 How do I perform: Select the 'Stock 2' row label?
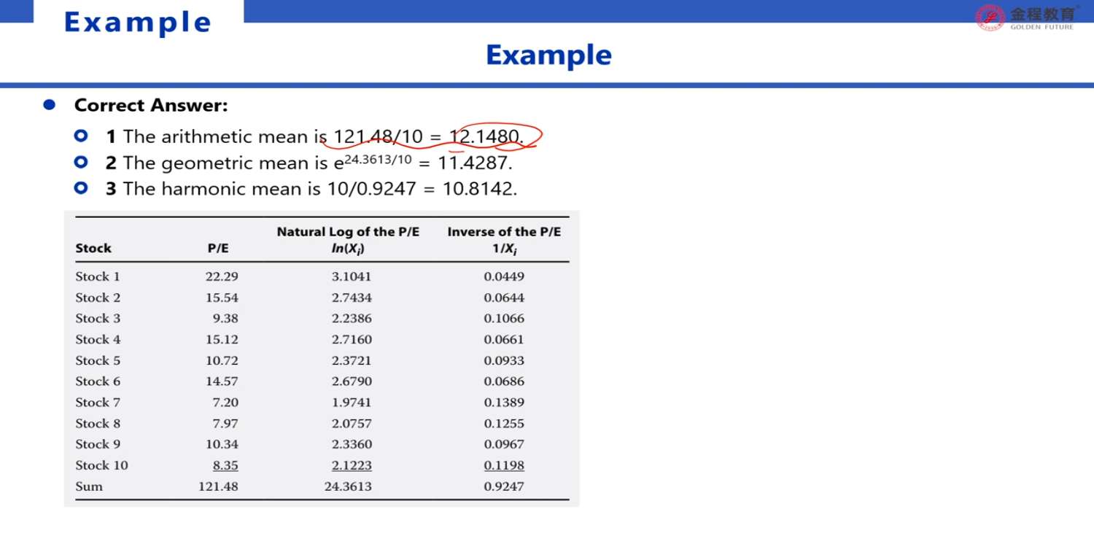98,298
